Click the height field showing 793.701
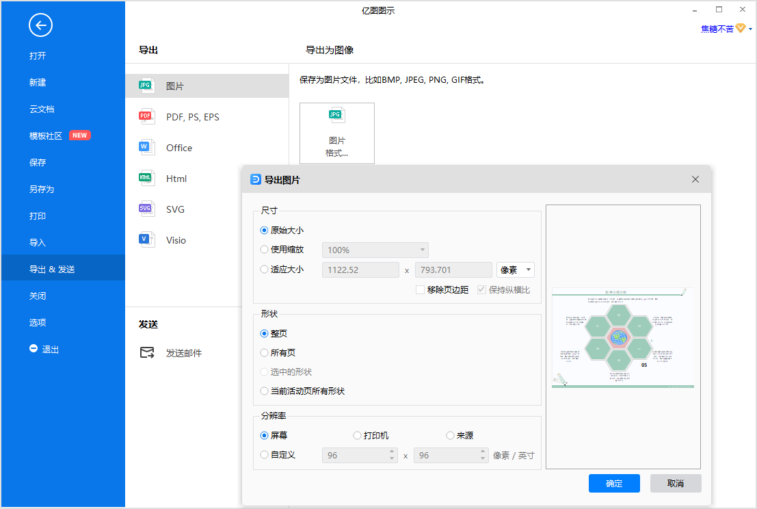The height and width of the screenshot is (509, 757). [x=453, y=270]
